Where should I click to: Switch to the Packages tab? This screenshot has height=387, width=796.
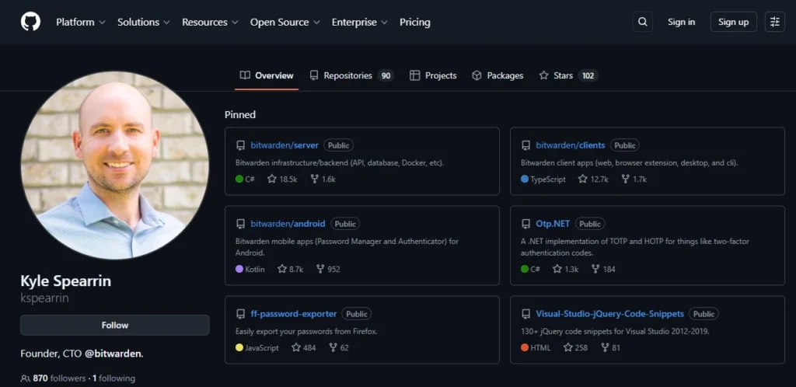click(497, 75)
